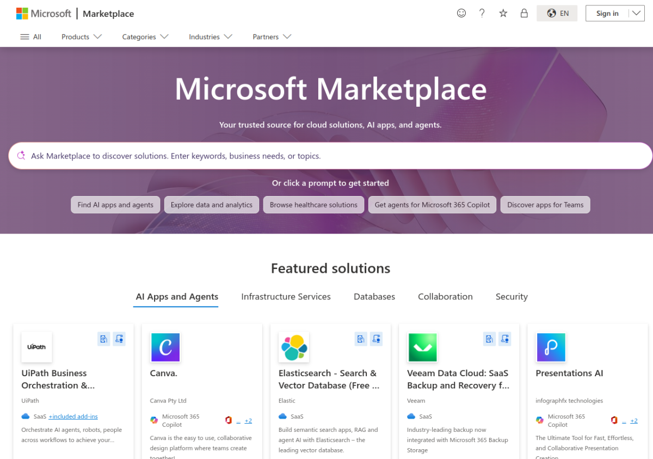Click the Canva Pty Ltd publisher text
This screenshot has width=653, height=459.
point(168,401)
